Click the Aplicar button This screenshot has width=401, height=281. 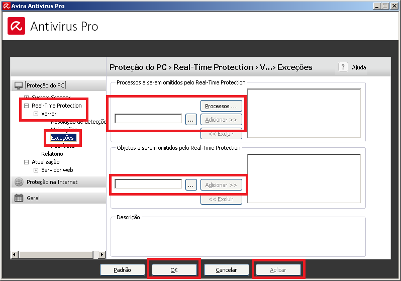click(x=278, y=270)
